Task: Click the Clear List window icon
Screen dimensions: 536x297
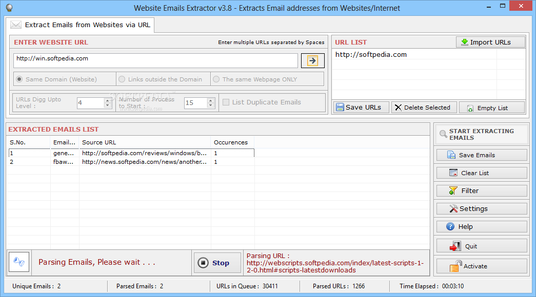Action: click(x=453, y=173)
